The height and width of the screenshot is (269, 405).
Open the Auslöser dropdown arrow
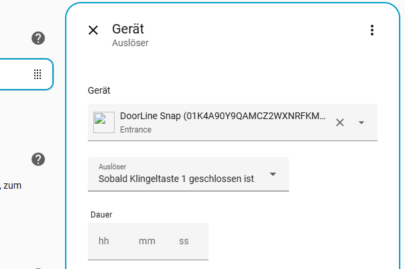point(273,174)
